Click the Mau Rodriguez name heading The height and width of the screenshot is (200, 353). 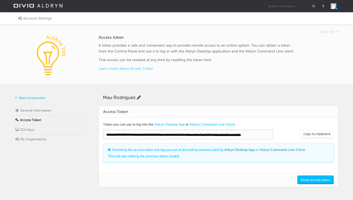[x=119, y=97]
